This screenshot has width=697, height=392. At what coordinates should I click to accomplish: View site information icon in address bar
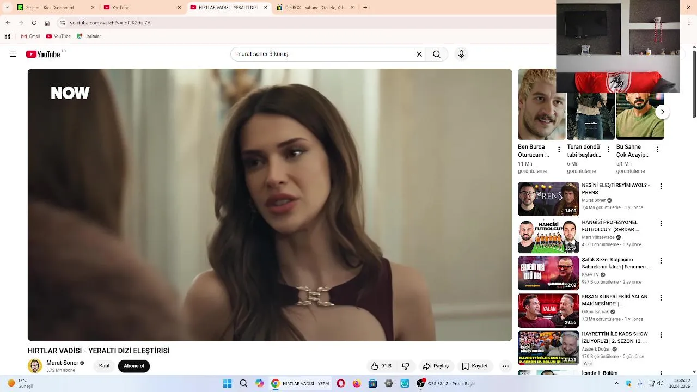pyautogui.click(x=63, y=23)
